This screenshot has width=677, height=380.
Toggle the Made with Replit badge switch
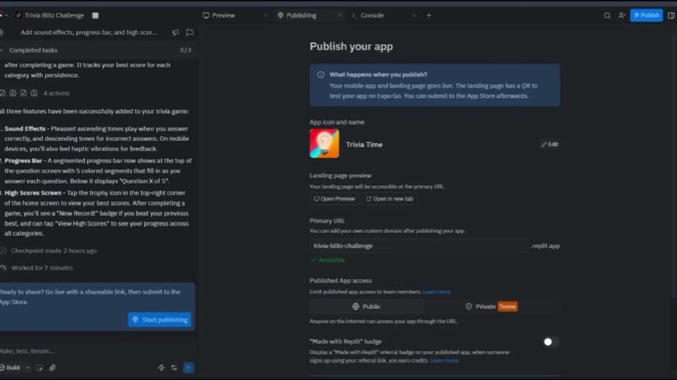pyautogui.click(x=550, y=341)
